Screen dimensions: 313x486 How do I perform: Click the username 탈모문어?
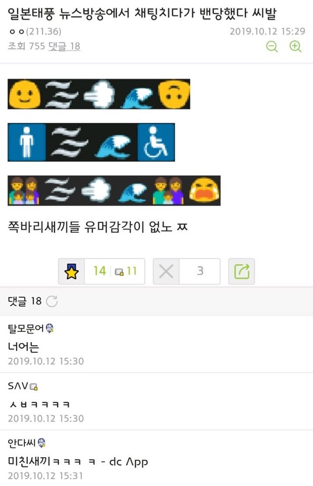(x=26, y=328)
